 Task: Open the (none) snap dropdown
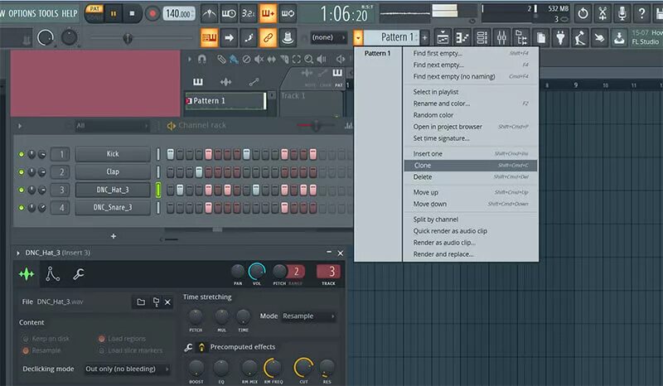click(x=328, y=37)
